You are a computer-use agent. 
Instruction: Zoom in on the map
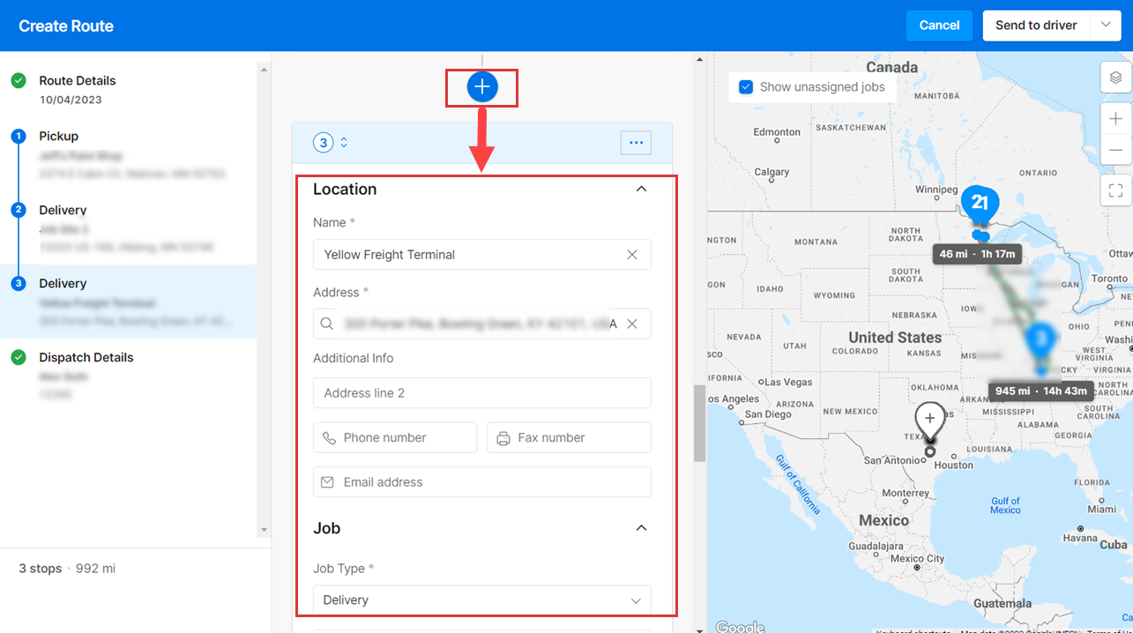(1115, 118)
